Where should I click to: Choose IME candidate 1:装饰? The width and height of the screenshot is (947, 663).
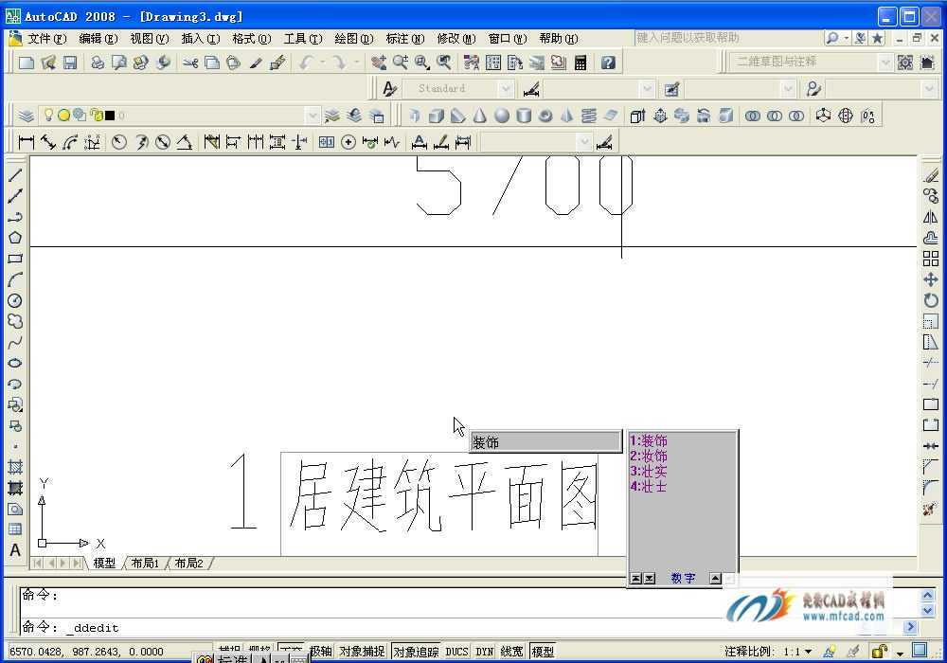pyautogui.click(x=649, y=440)
